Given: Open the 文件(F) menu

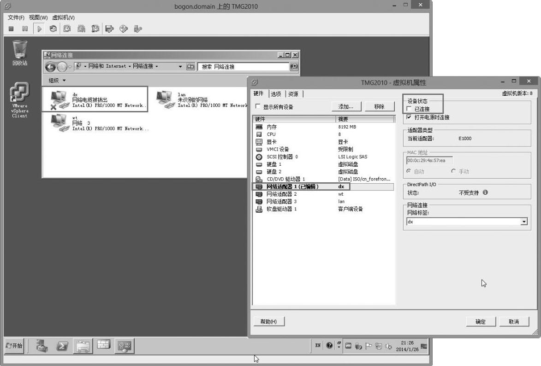Looking at the screenshot, I should pyautogui.click(x=16, y=17).
